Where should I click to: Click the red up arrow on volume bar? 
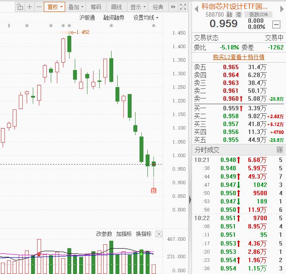tap(39, 254)
